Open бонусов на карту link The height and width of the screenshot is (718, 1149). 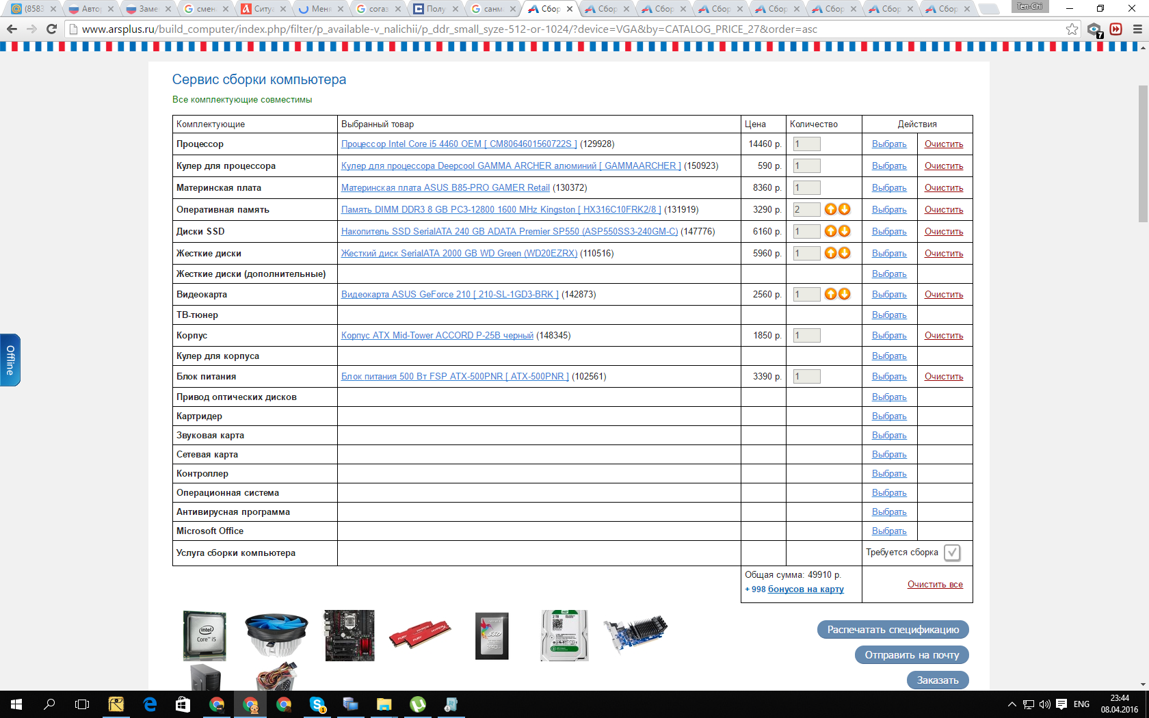(x=806, y=589)
